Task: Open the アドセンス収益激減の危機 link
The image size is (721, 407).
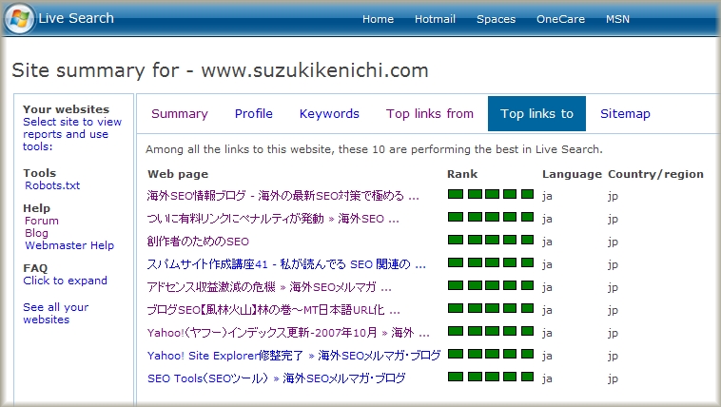Action: (x=269, y=287)
